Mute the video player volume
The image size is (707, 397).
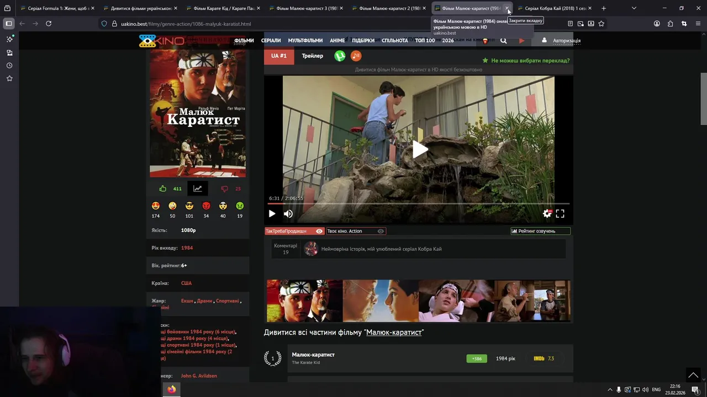tap(288, 213)
